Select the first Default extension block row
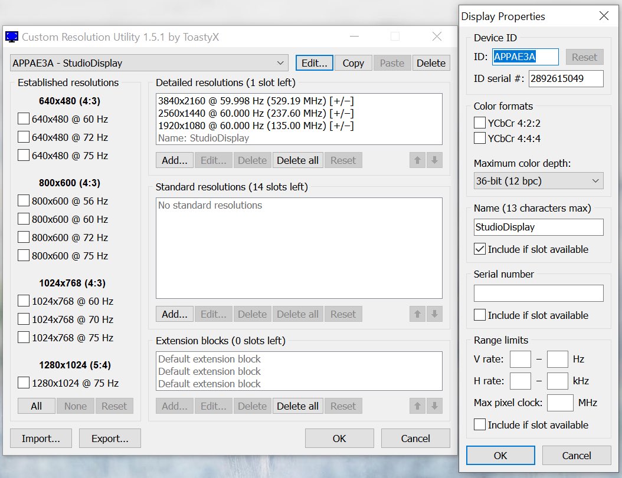 (x=299, y=359)
